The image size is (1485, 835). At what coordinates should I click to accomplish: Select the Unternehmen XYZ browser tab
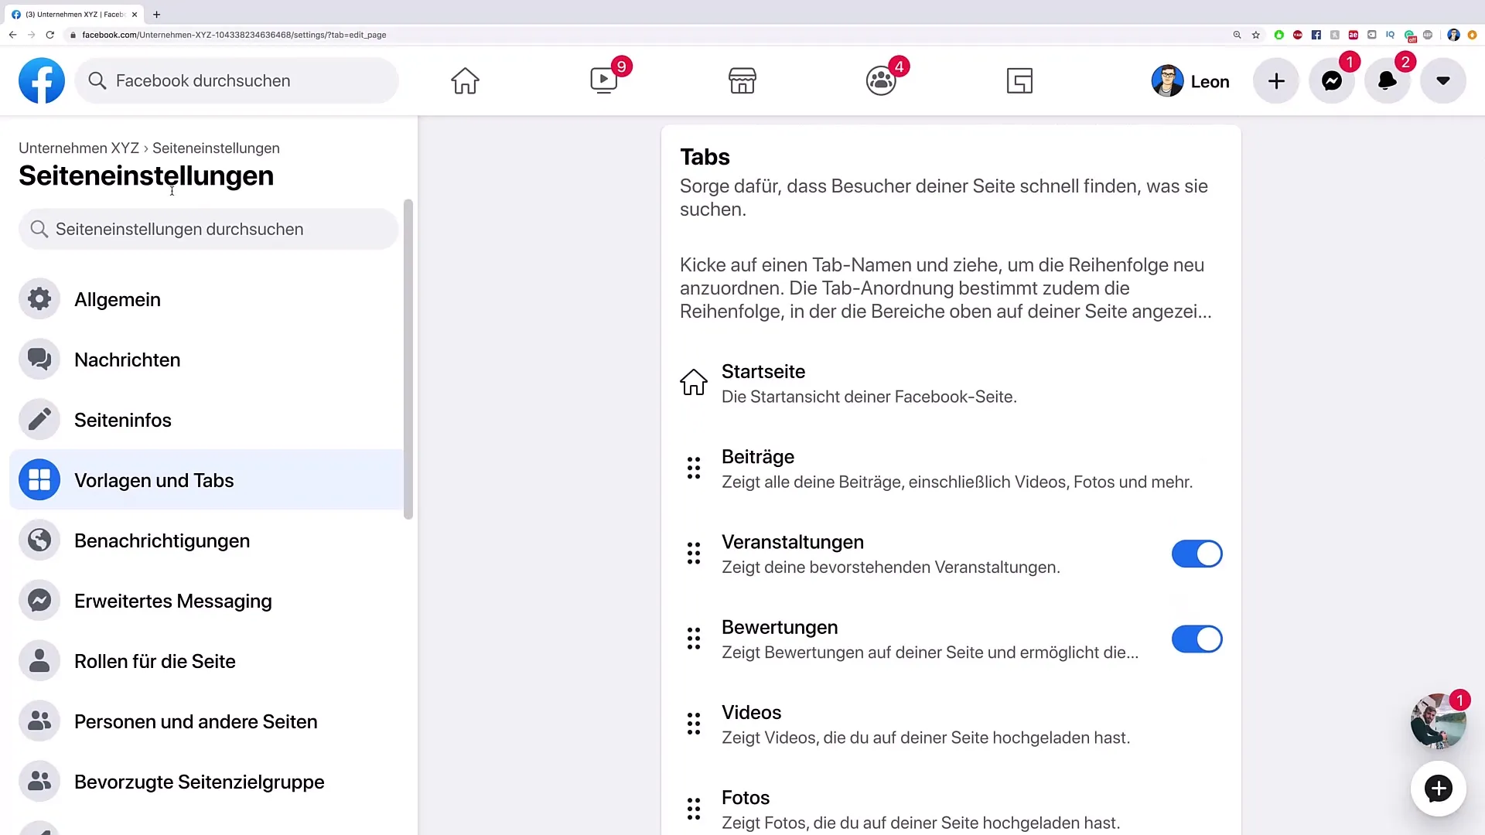pos(74,14)
